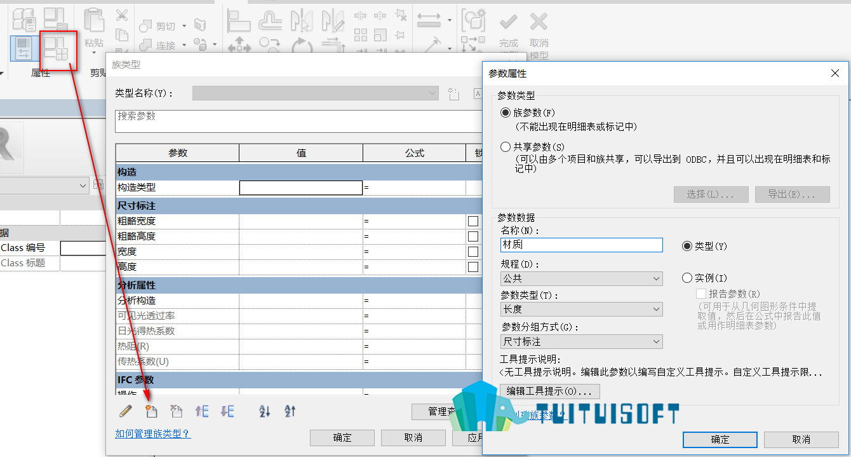This screenshot has height=457, width=851.
Task: Select the 族参数(F) radio button
Action: 506,113
